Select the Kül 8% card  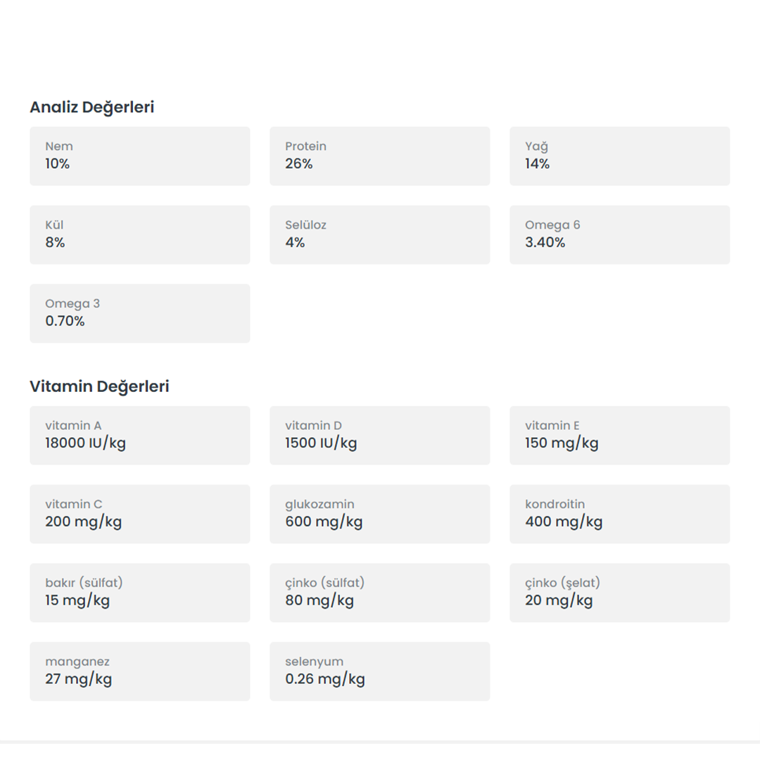pos(139,235)
